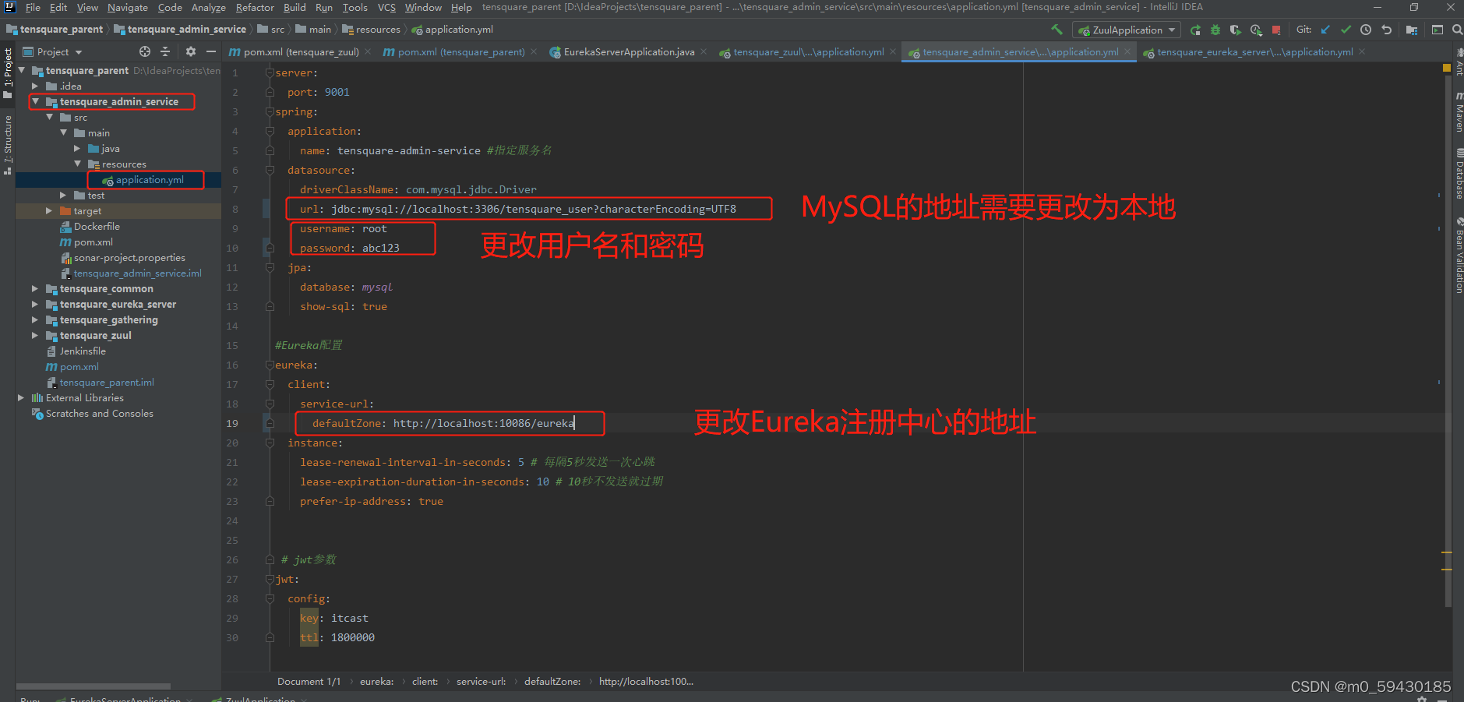The width and height of the screenshot is (1464, 702).
Task: Expand the target folder
Action: 49,211
